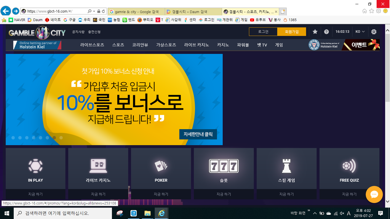Open the help question mark icon
390x219 pixels.
pos(326,32)
